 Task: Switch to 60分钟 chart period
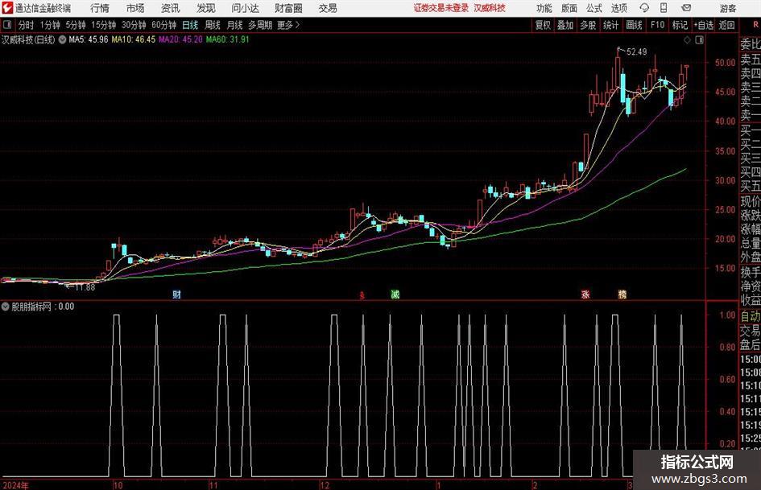(163, 25)
